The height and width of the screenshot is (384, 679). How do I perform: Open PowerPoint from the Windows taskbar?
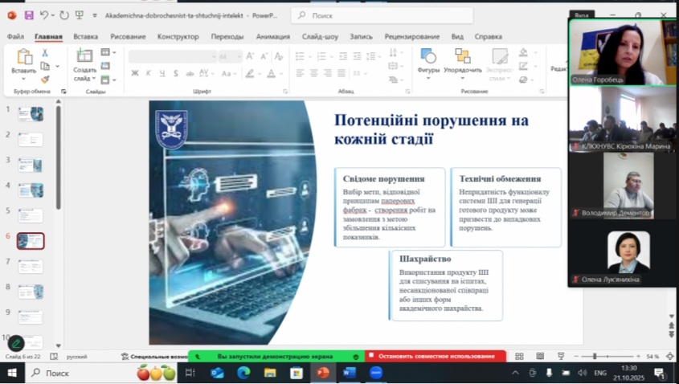click(323, 373)
